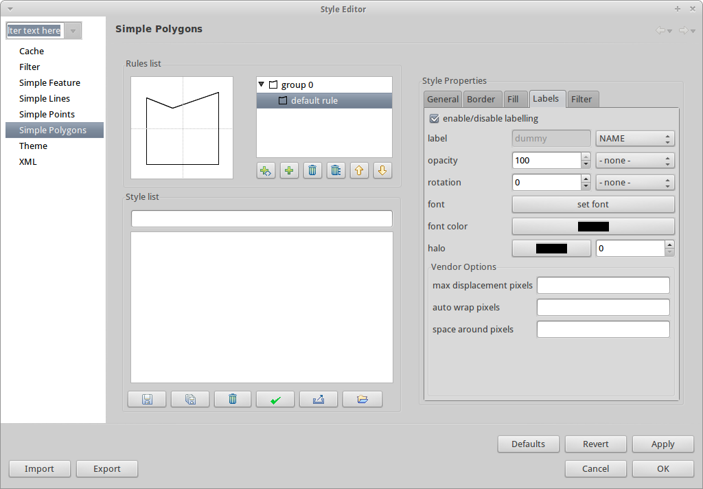The image size is (703, 489).
Task: Increase the opacity spinner value
Action: [x=586, y=157]
